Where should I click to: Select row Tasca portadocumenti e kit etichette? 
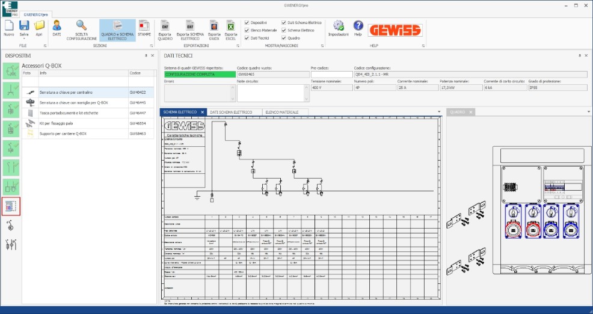(x=88, y=112)
